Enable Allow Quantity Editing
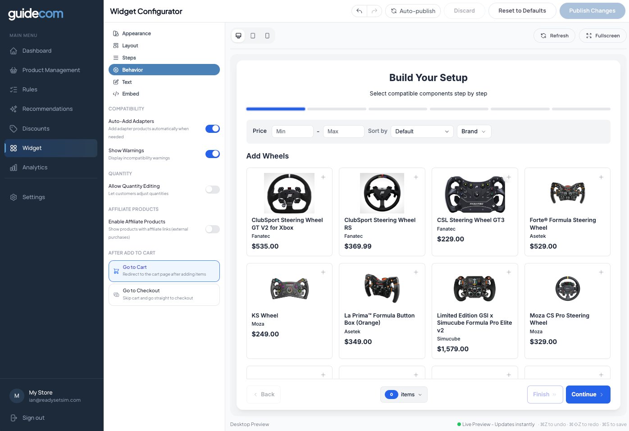Image resolution: width=629 pixels, height=431 pixels. coord(212,189)
